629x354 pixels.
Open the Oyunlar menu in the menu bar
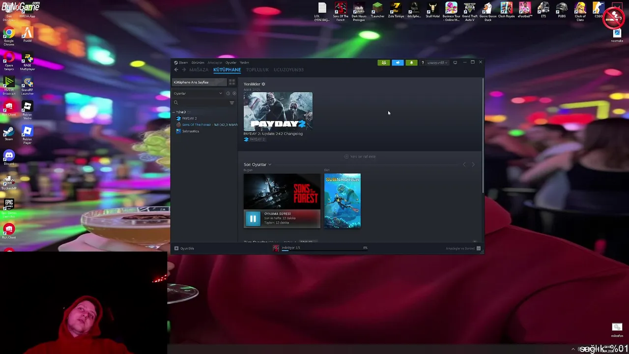tap(231, 62)
